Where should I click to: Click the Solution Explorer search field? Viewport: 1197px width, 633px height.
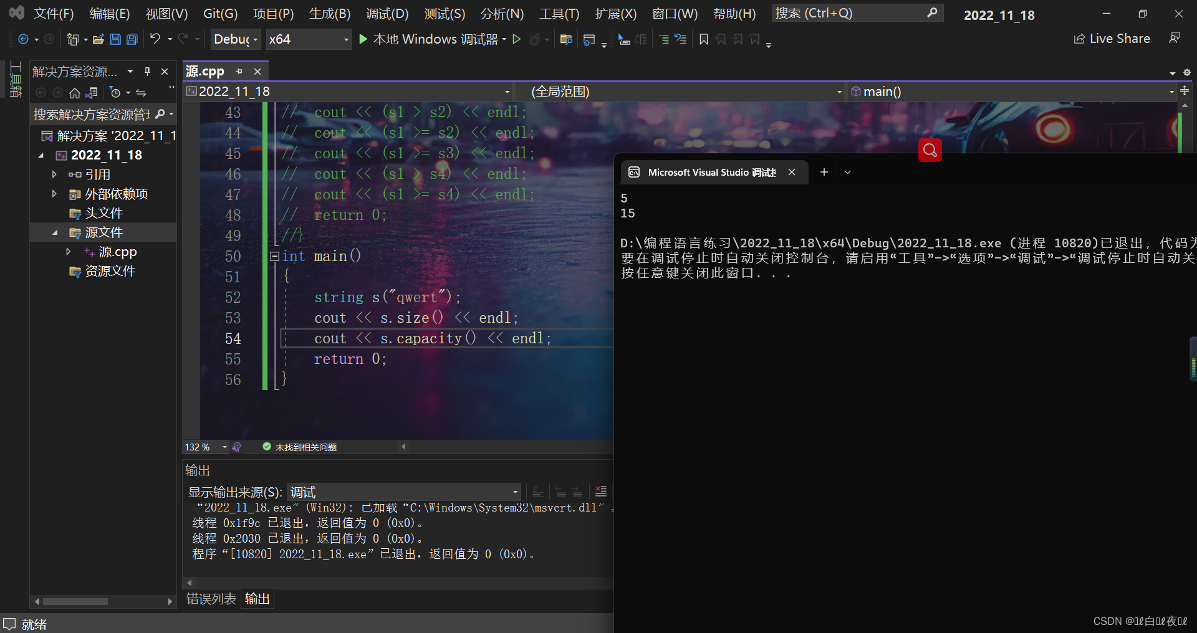92,114
